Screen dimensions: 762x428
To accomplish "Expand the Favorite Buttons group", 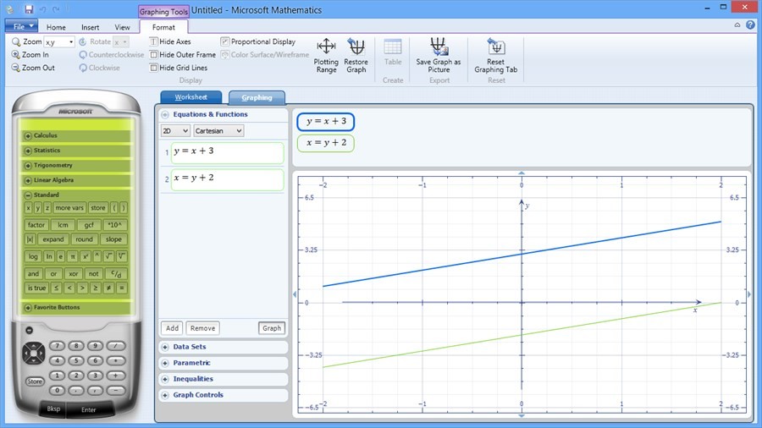I will pos(28,308).
